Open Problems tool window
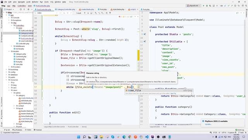The height and width of the screenshot is (140, 248). (x=17, y=130)
